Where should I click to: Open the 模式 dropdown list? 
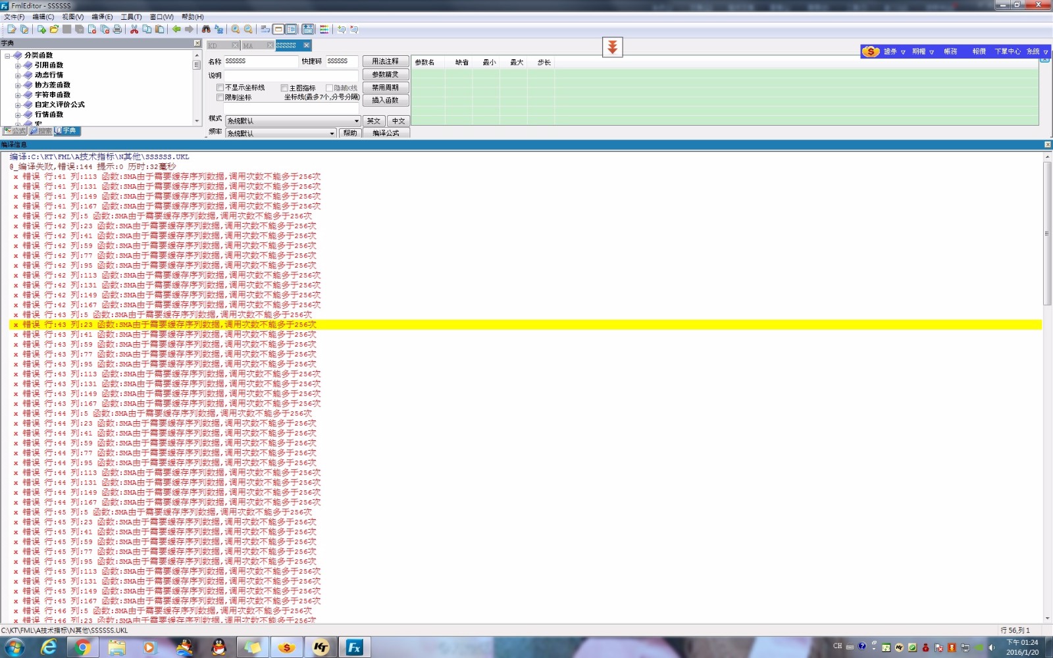(356, 121)
